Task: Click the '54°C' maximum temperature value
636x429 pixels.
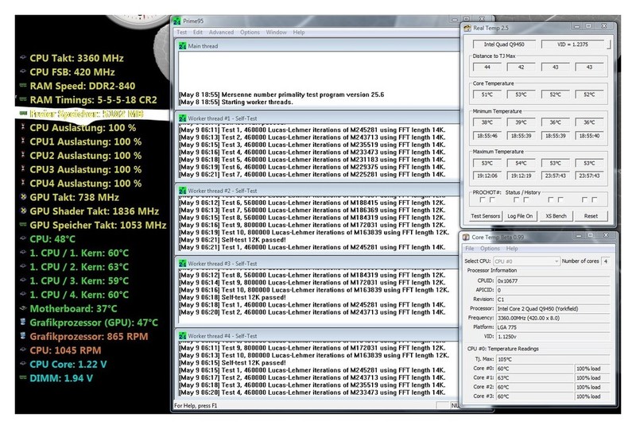Action: [521, 163]
